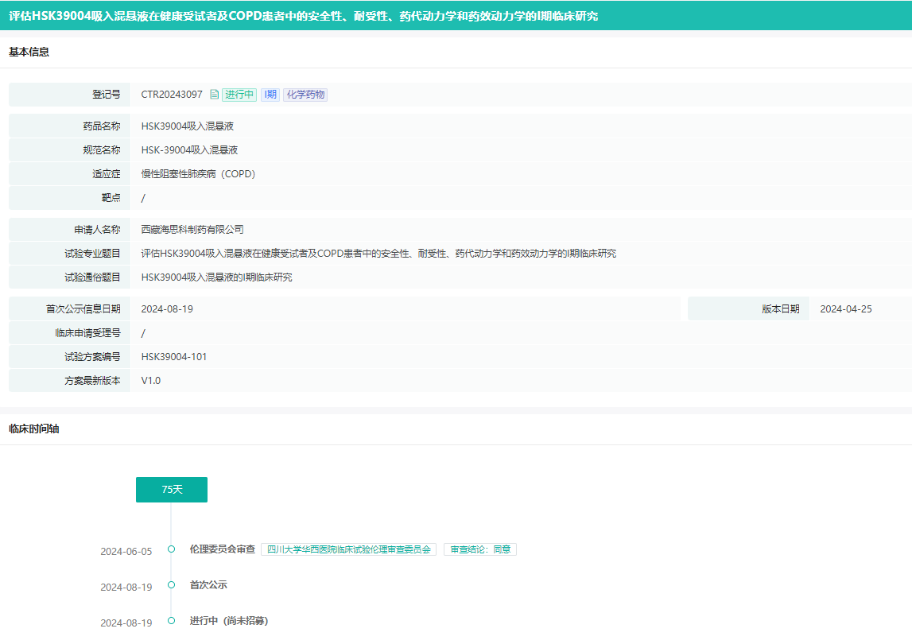Open 四川大学华西医院临床试验伦理审查委员会 tag
This screenshot has width=912, height=644.
pos(348,549)
